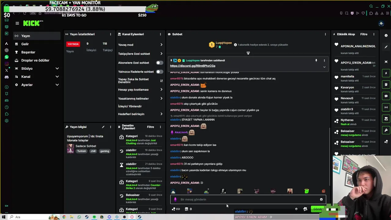This screenshot has width=391, height=220.
Task: Open Hedefleri belirleyin arrow
Action: tap(161, 114)
